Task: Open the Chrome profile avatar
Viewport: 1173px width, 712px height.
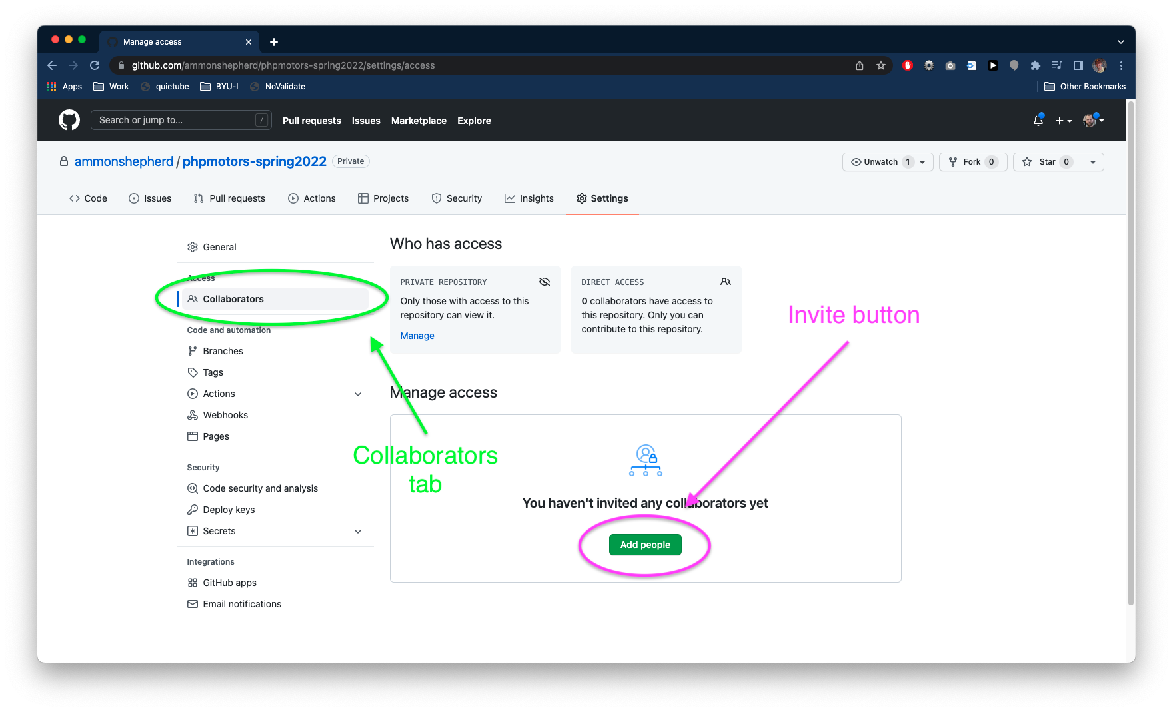Action: point(1100,65)
